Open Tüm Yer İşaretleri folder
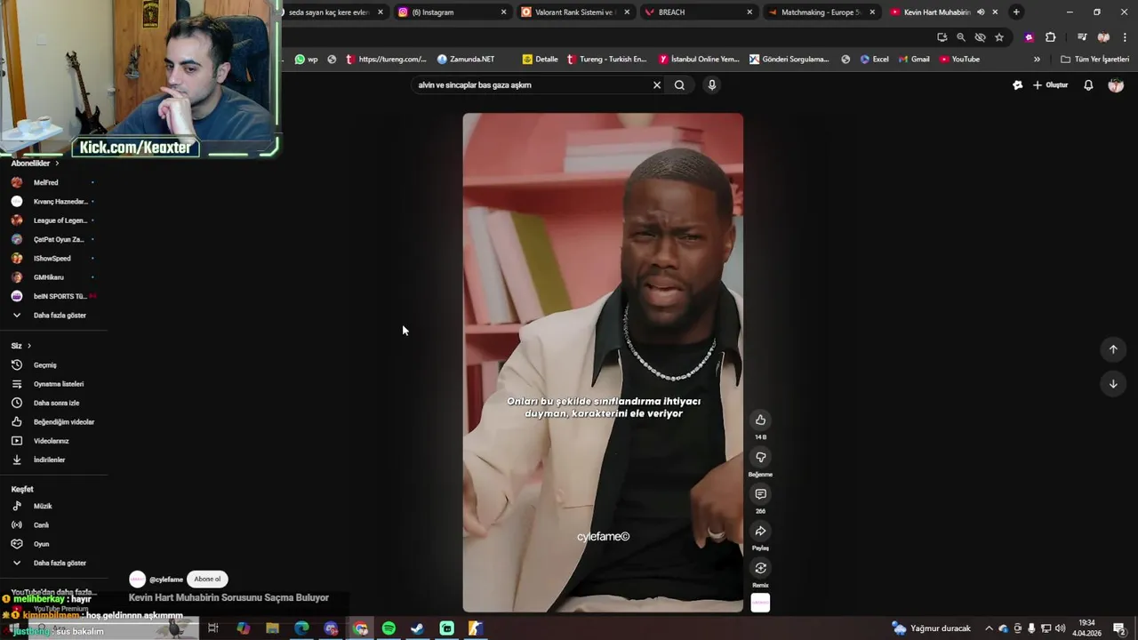The height and width of the screenshot is (640, 1138). pyautogui.click(x=1095, y=60)
